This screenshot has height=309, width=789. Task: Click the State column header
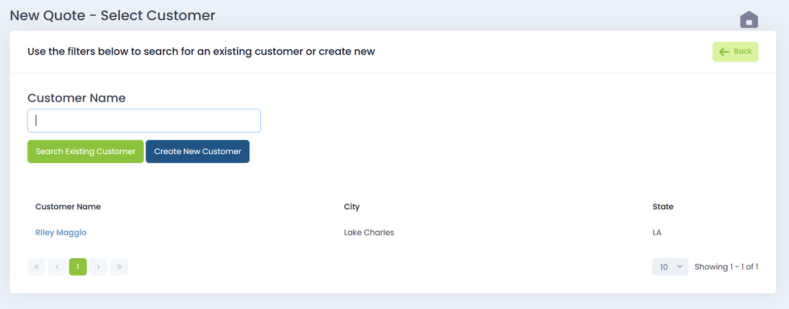tap(663, 207)
